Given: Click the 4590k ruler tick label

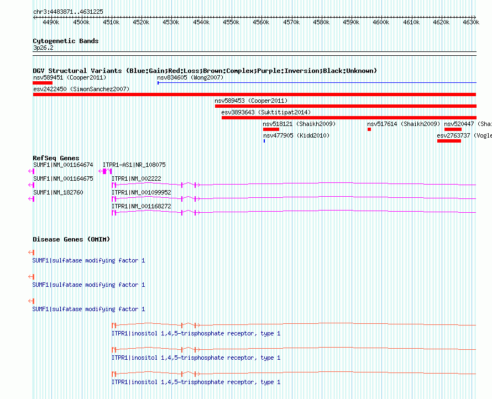Looking at the screenshot, I should 351,22.
